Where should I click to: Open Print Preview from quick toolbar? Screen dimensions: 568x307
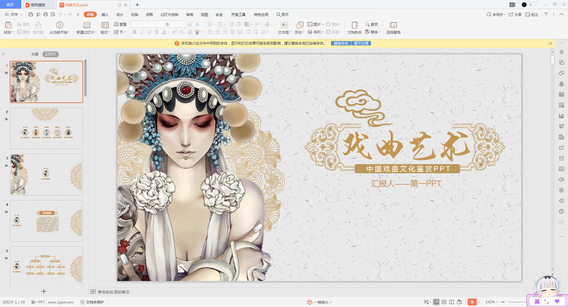(53, 14)
